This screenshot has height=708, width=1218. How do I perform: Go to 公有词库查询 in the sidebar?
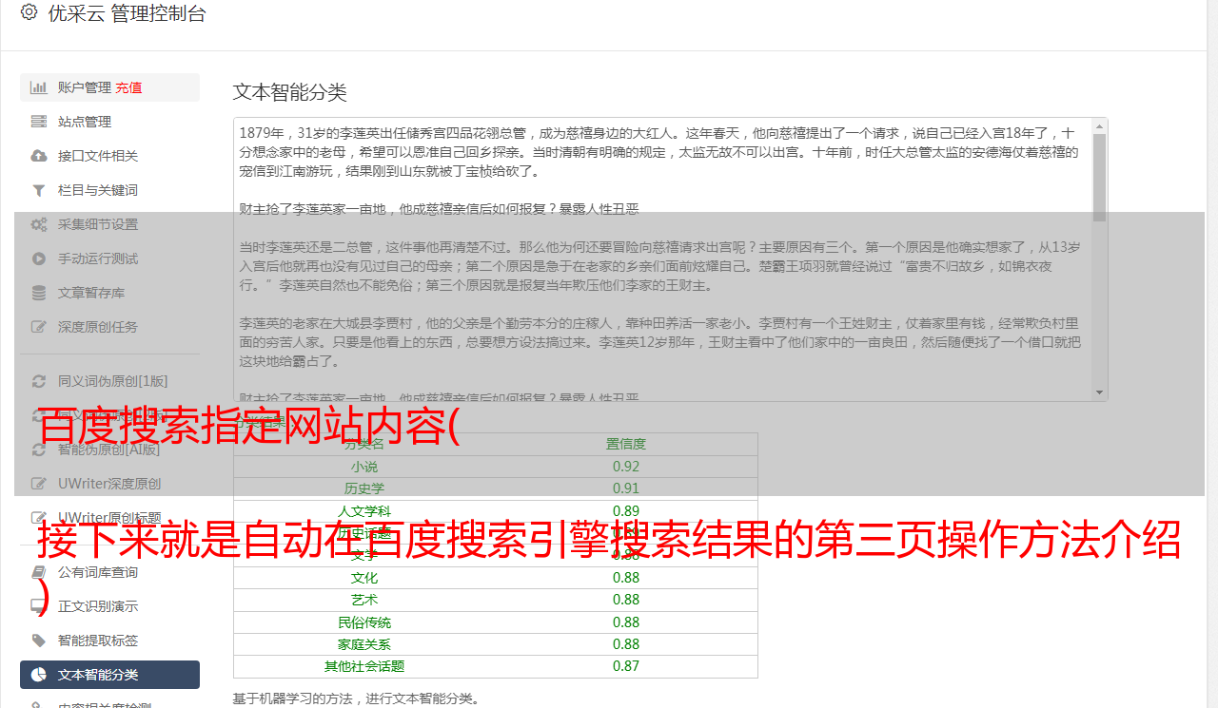click(x=109, y=572)
